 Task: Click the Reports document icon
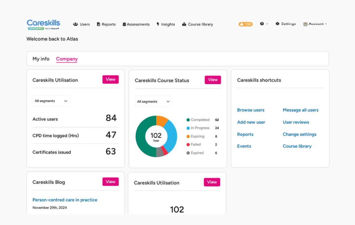pyautogui.click(x=98, y=24)
